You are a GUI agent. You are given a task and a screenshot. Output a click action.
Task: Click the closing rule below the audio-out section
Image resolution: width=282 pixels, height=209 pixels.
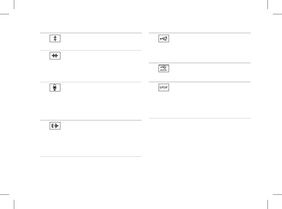pyautogui.click(x=91, y=157)
